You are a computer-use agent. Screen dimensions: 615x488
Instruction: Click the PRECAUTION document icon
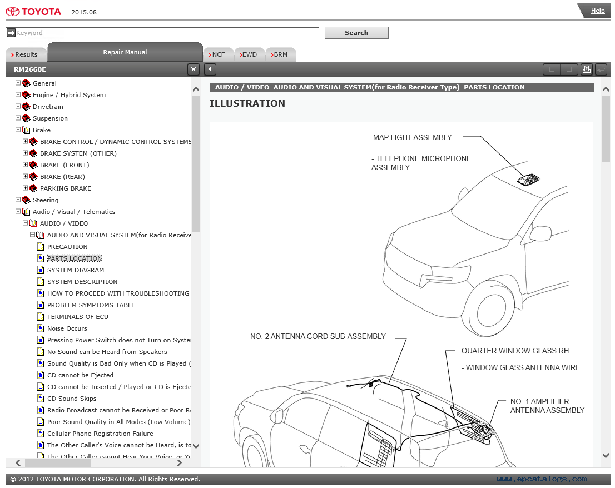tap(41, 247)
